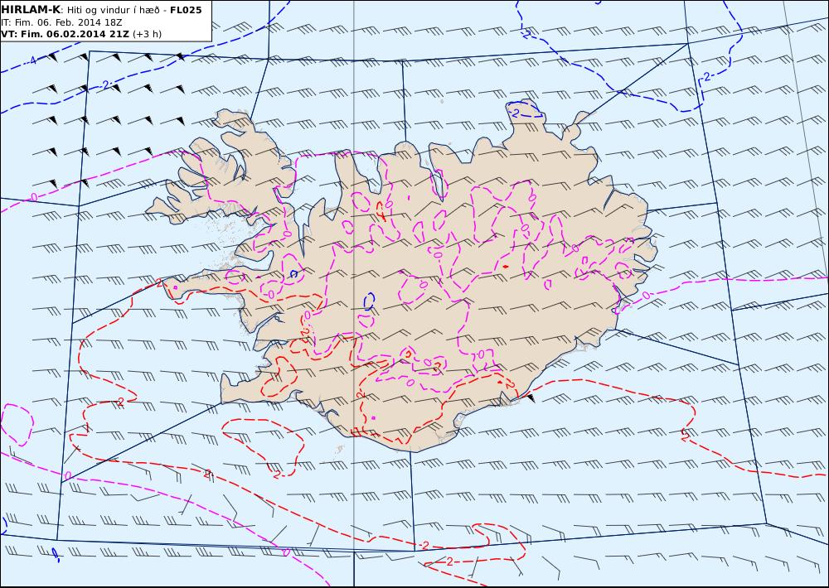Click the '(+3 h)' forecast offset text
829x588 pixels.
147,34
